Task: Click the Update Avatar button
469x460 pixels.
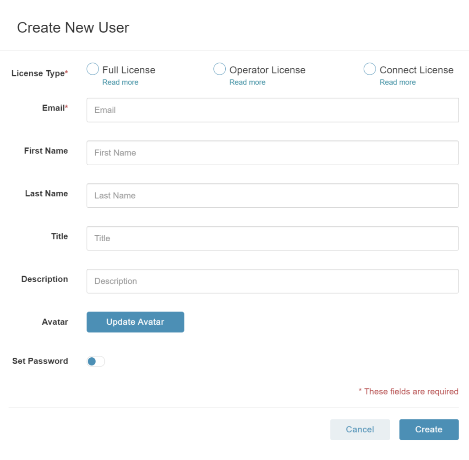Action: coord(135,322)
